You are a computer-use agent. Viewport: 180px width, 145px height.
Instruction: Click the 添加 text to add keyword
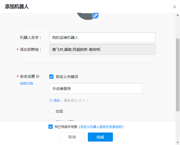pos(57,101)
